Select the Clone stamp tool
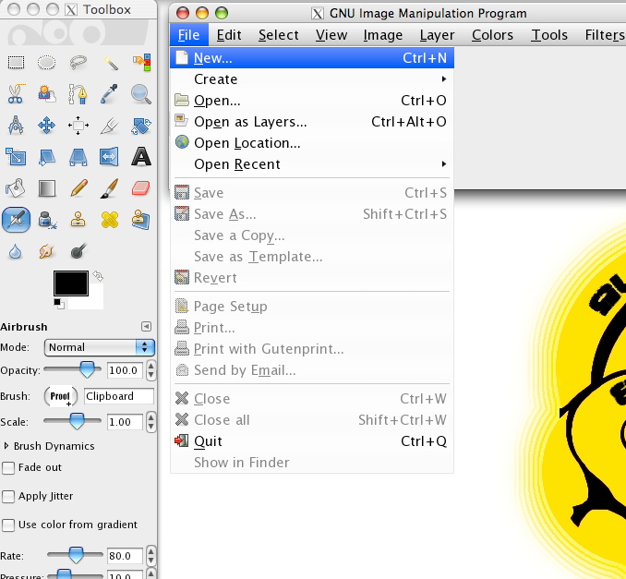 click(x=78, y=220)
